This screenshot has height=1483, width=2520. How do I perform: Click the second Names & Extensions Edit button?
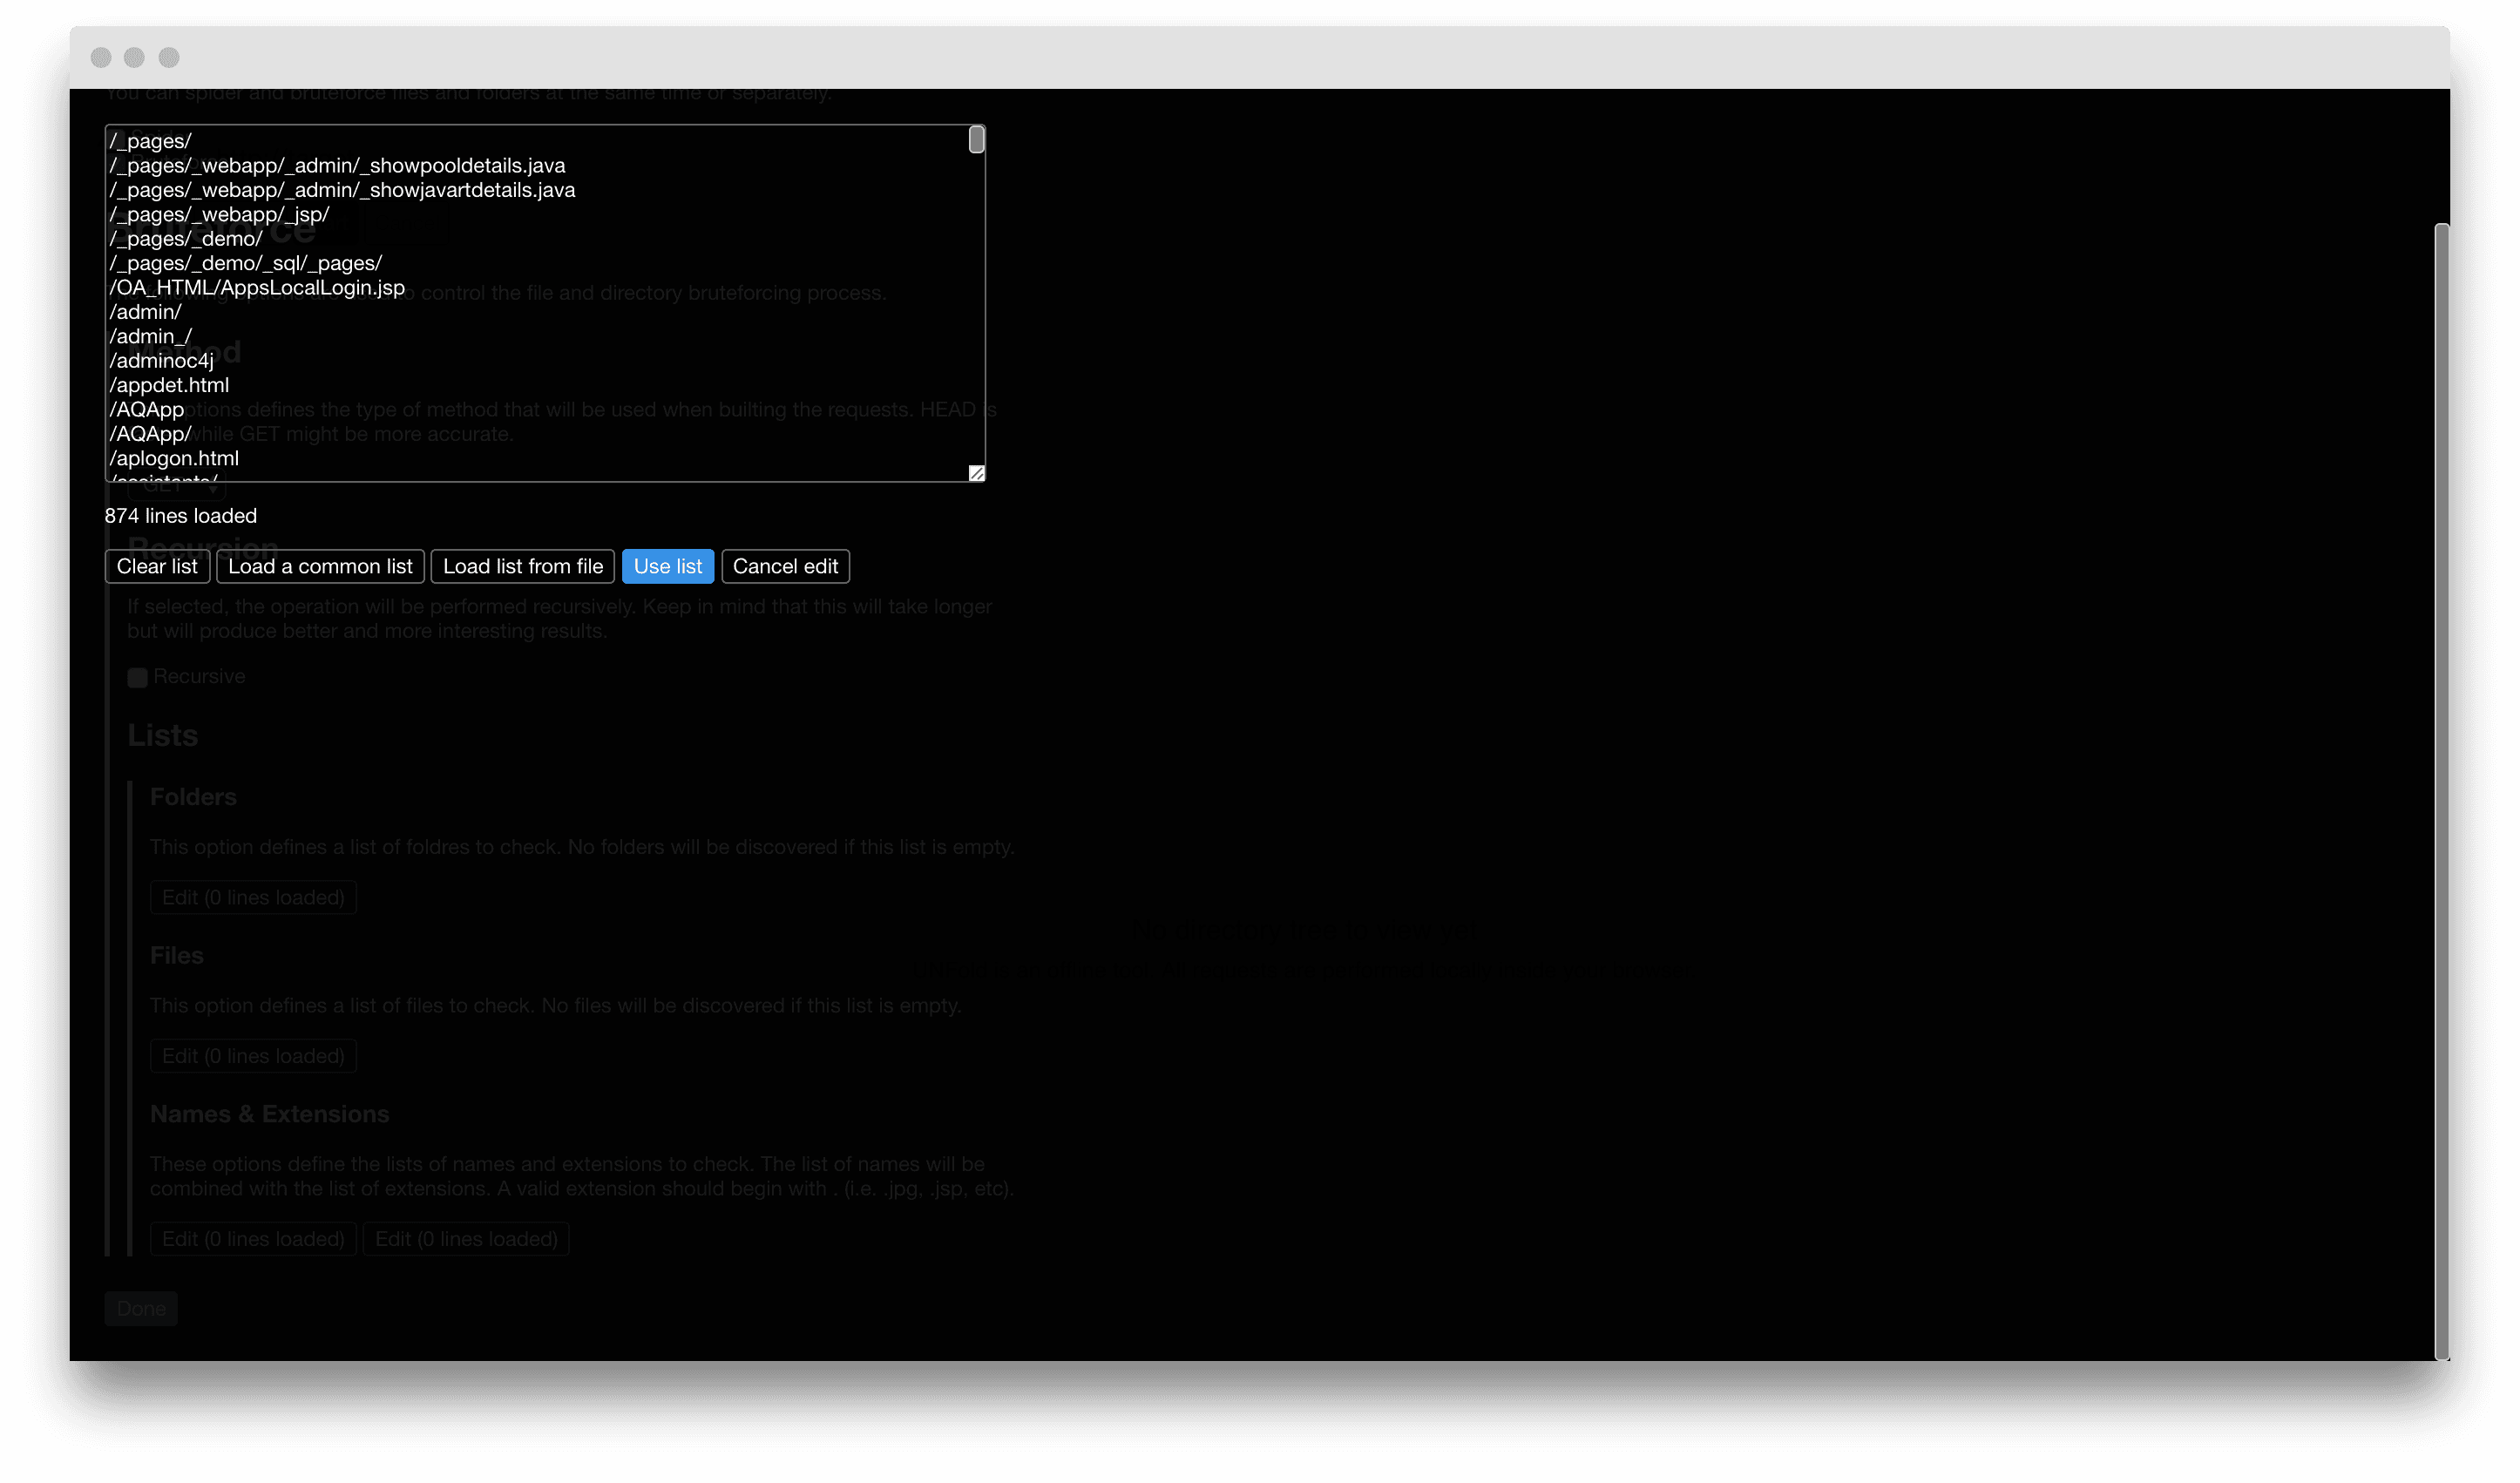(466, 1239)
